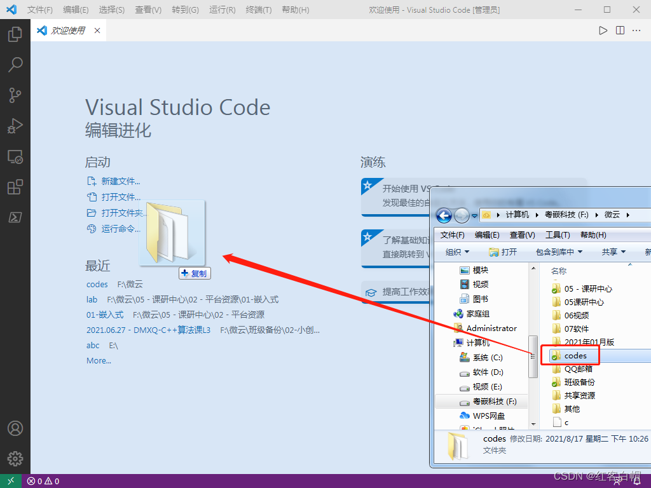
Task: Open the 帮助(H) menu in VS Code
Action: 296,10
